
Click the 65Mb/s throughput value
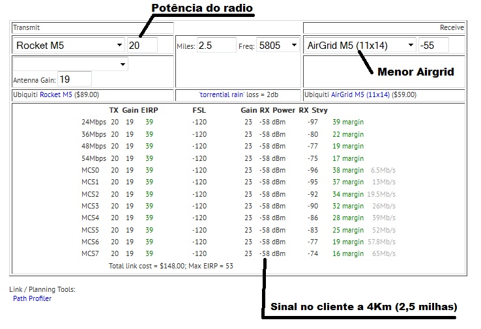[384, 253]
